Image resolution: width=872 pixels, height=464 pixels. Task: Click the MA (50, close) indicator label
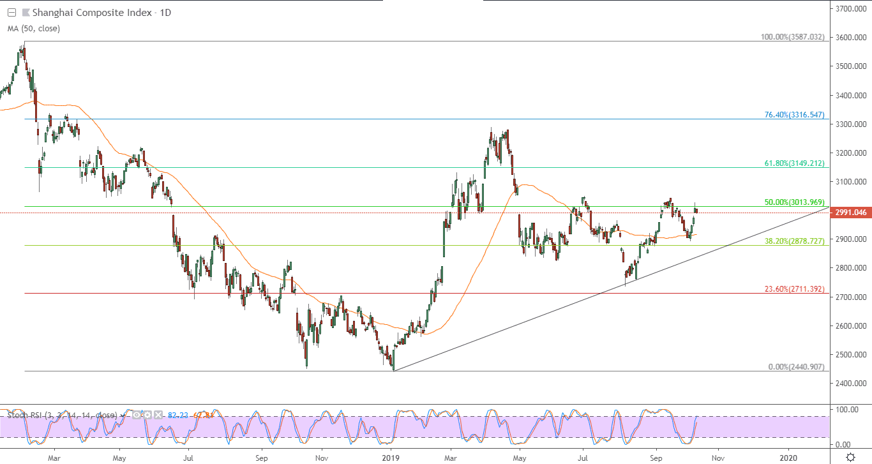pos(33,28)
